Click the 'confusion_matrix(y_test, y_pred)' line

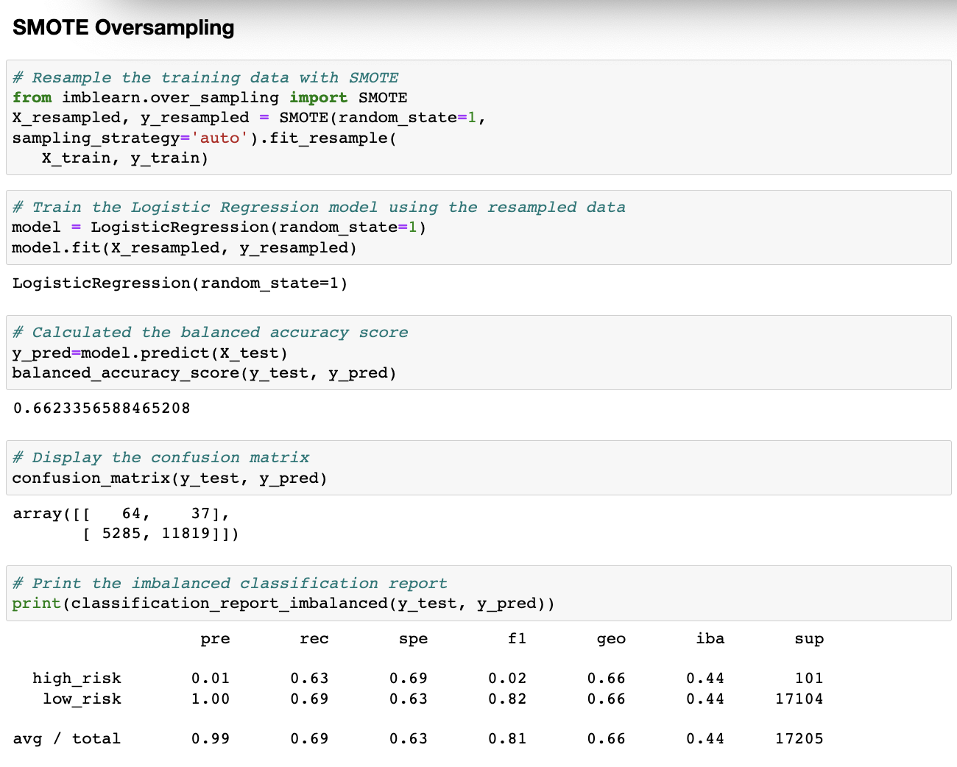[170, 478]
